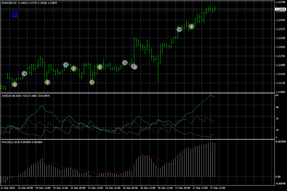Click the 14 Dec 13:00 time label
This screenshot has width=287, height=191.
[x=43, y=188]
